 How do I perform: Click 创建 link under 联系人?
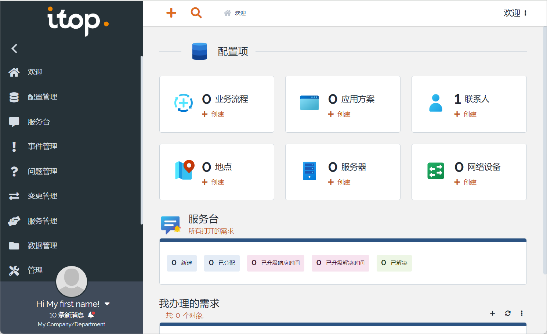pos(466,114)
